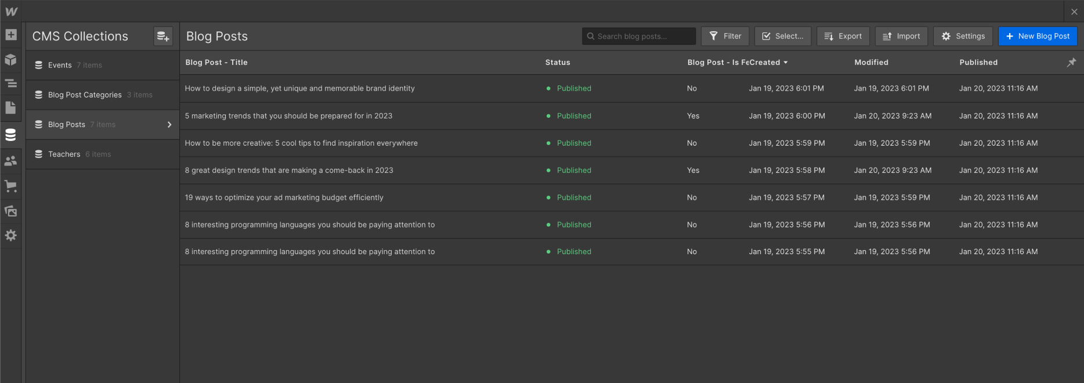Open the Is FcCreated column dropdown

click(x=786, y=63)
